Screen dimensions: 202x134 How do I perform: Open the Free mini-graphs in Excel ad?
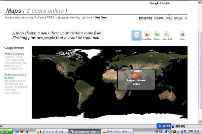pyautogui.click(x=15, y=76)
